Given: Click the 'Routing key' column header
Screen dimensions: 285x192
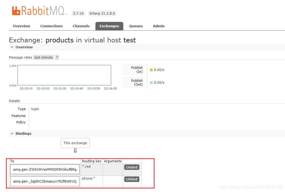Looking at the screenshot, I should 91,161.
